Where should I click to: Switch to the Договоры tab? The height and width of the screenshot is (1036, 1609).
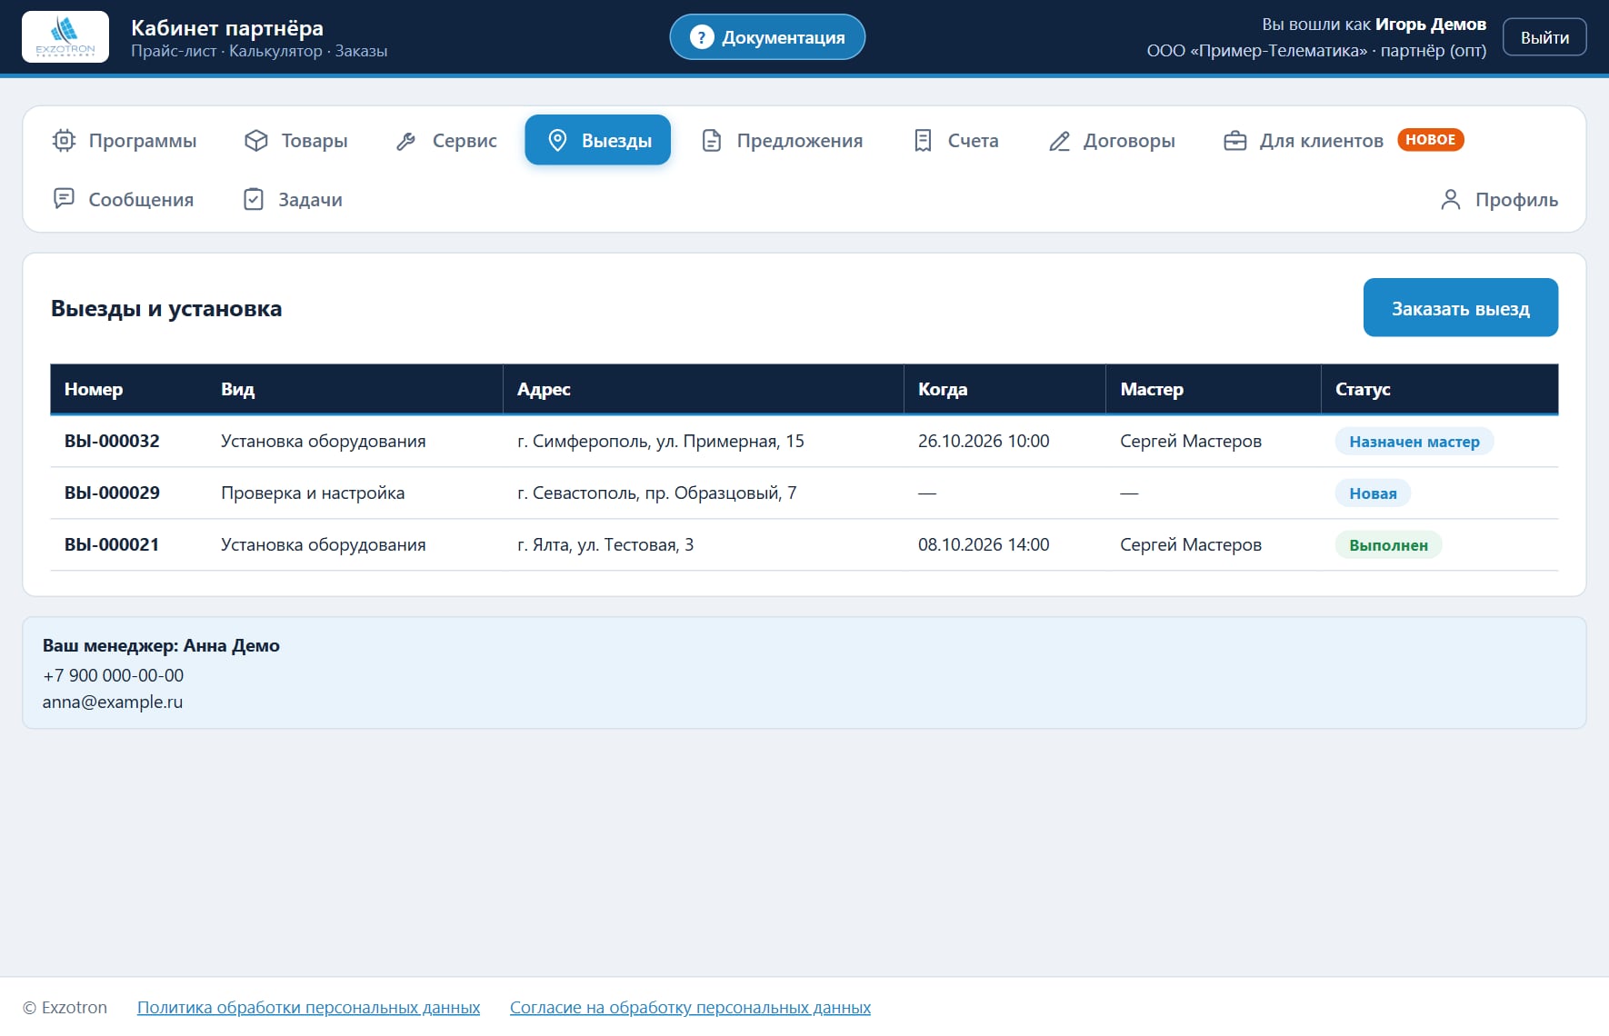[1112, 140]
